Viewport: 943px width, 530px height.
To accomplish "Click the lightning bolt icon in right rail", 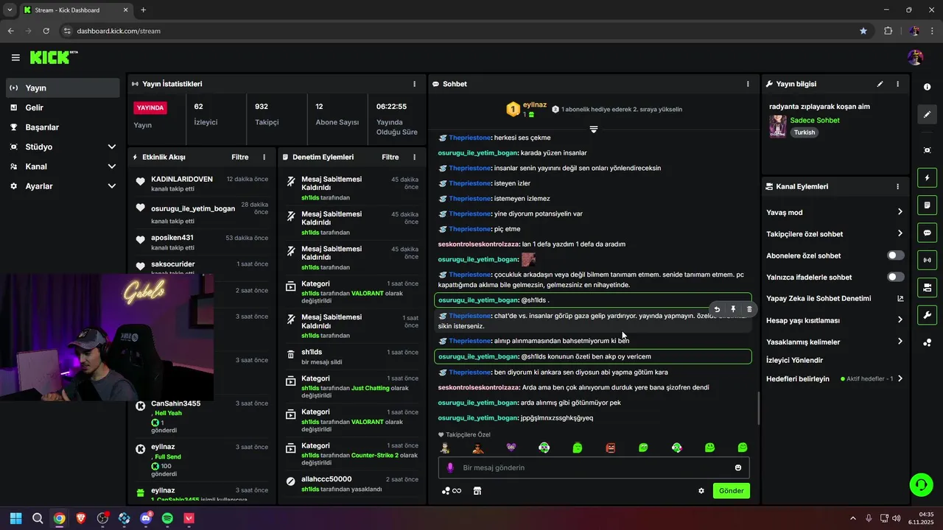I will [x=927, y=178].
